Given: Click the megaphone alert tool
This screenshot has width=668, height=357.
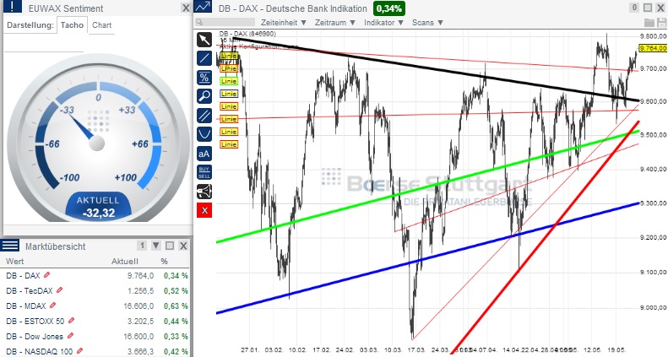Looking at the screenshot, I should click(x=204, y=192).
